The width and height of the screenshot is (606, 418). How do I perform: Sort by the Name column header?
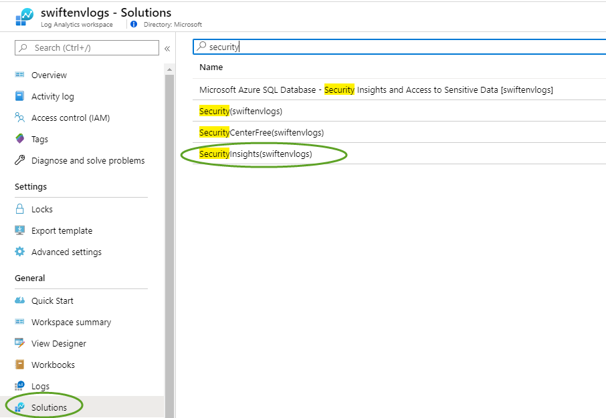[211, 67]
